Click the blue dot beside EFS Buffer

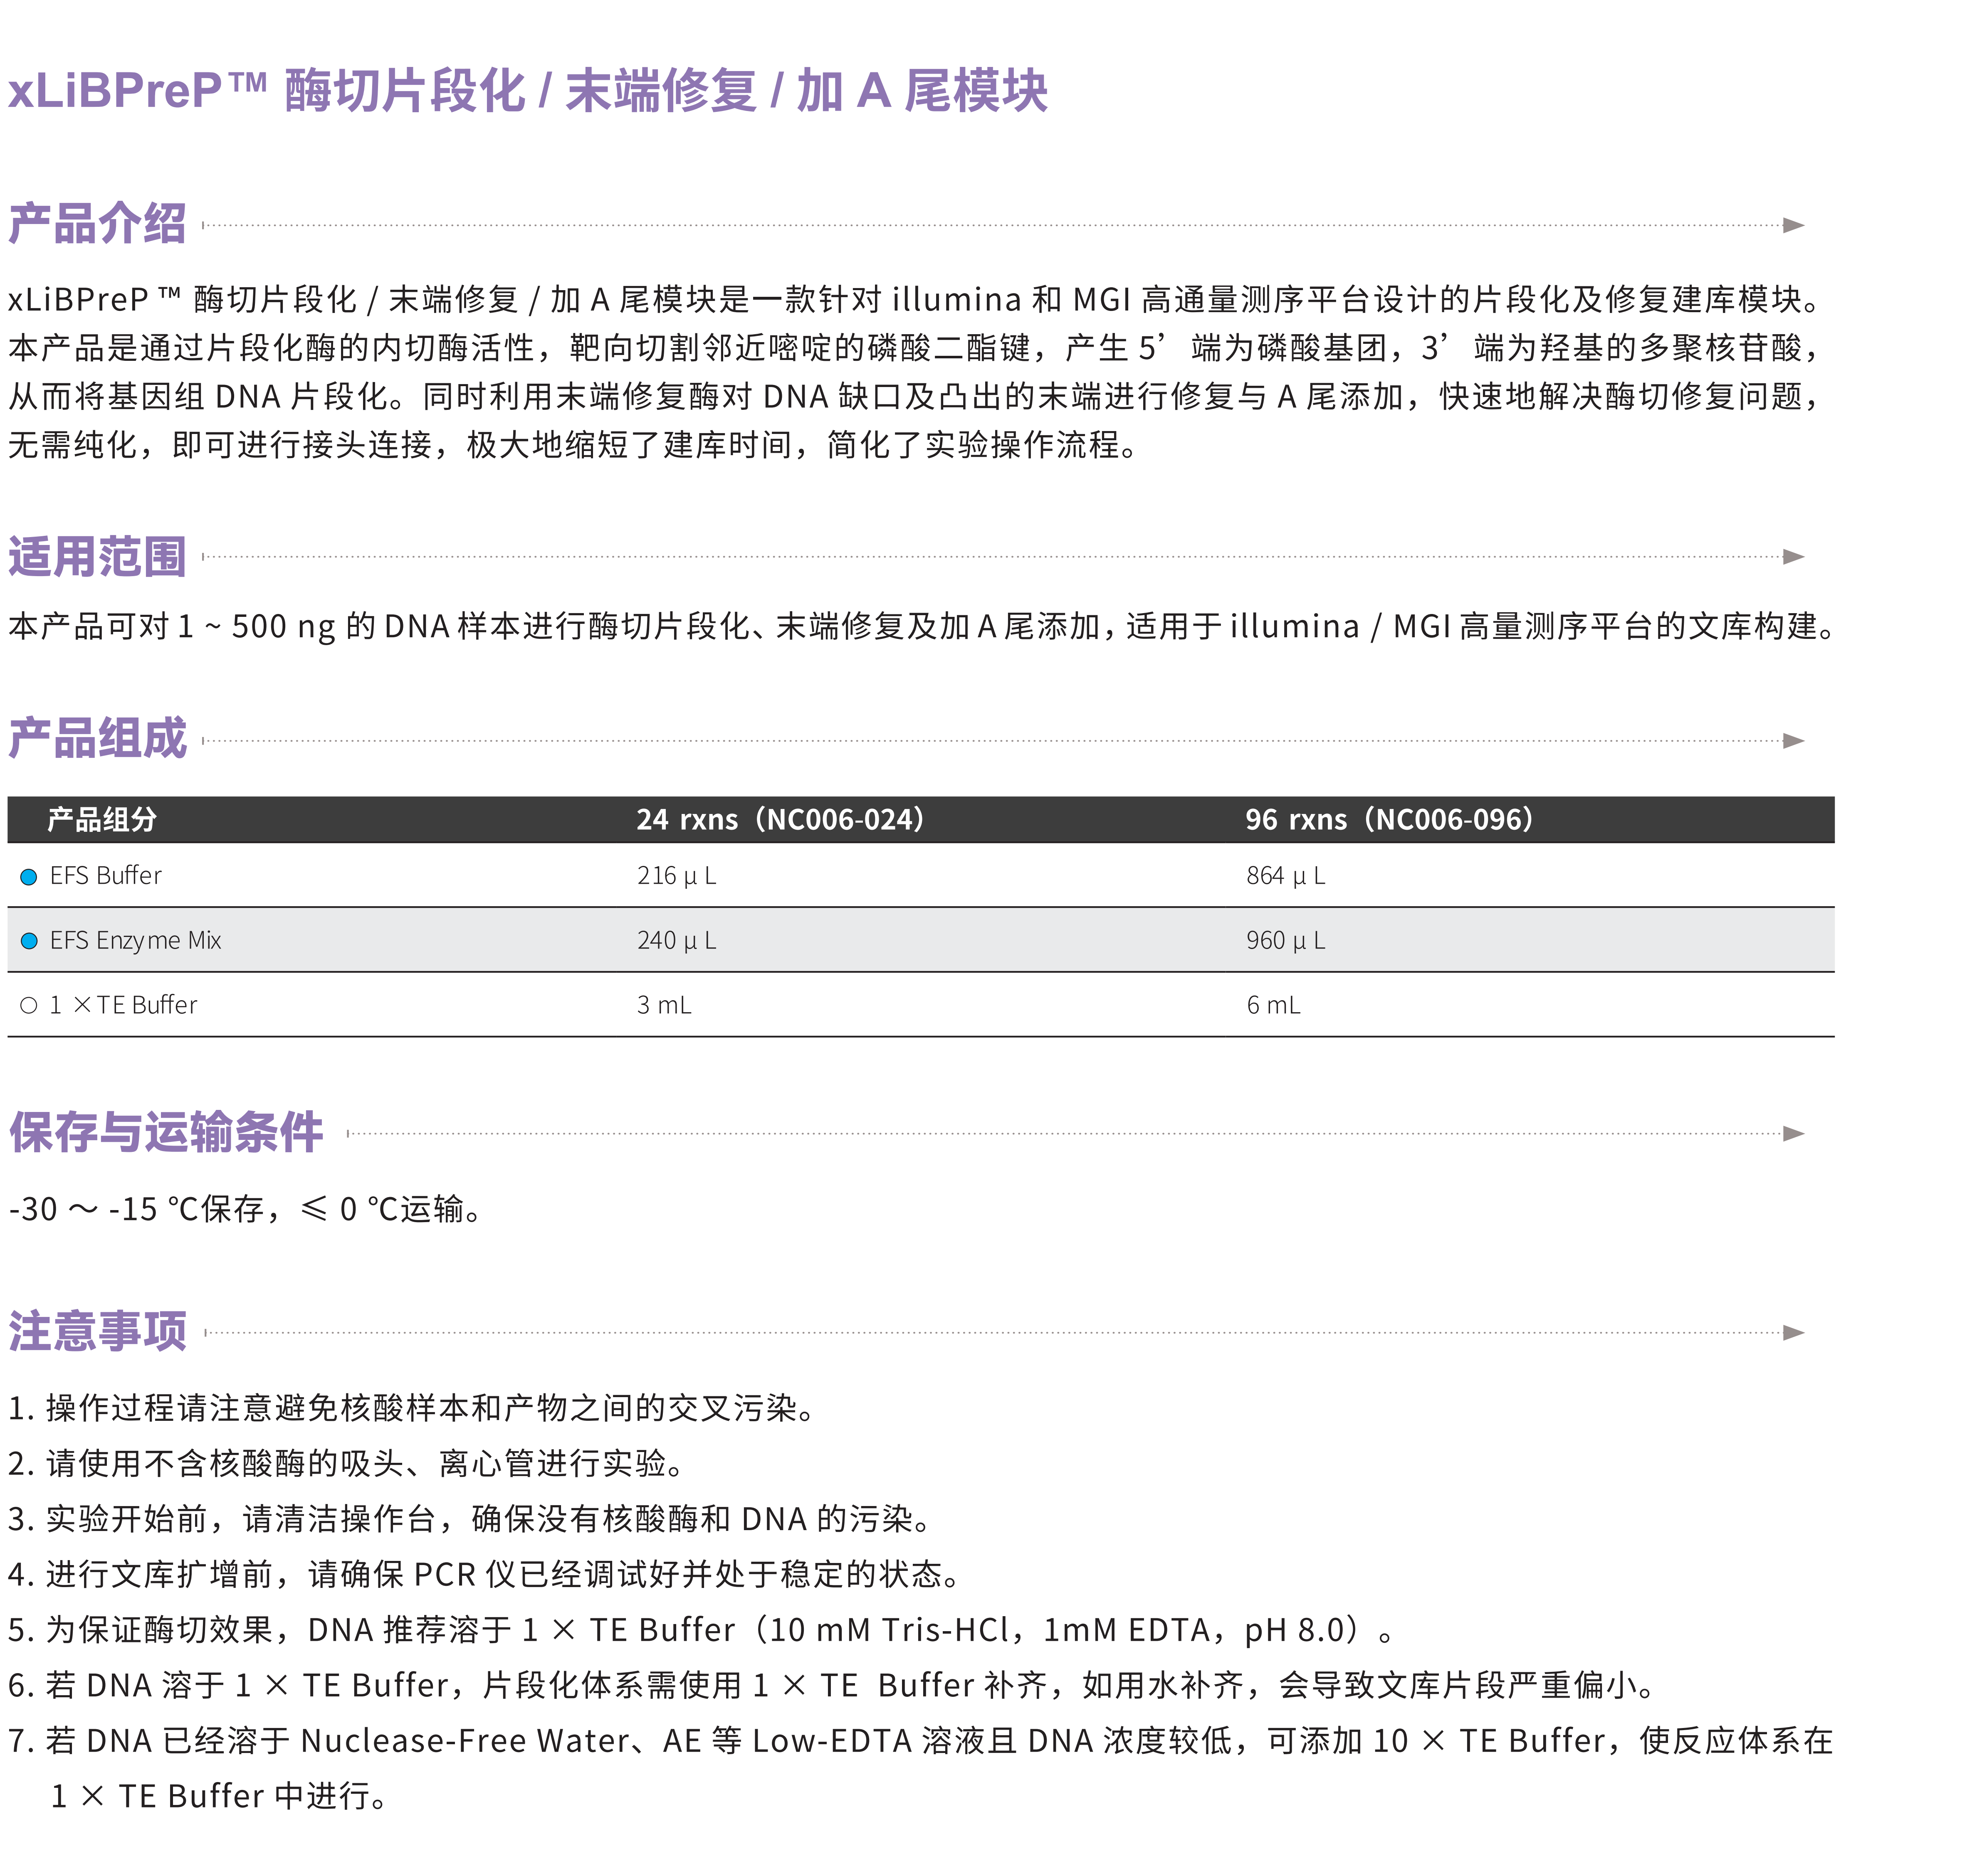pyautogui.click(x=29, y=877)
